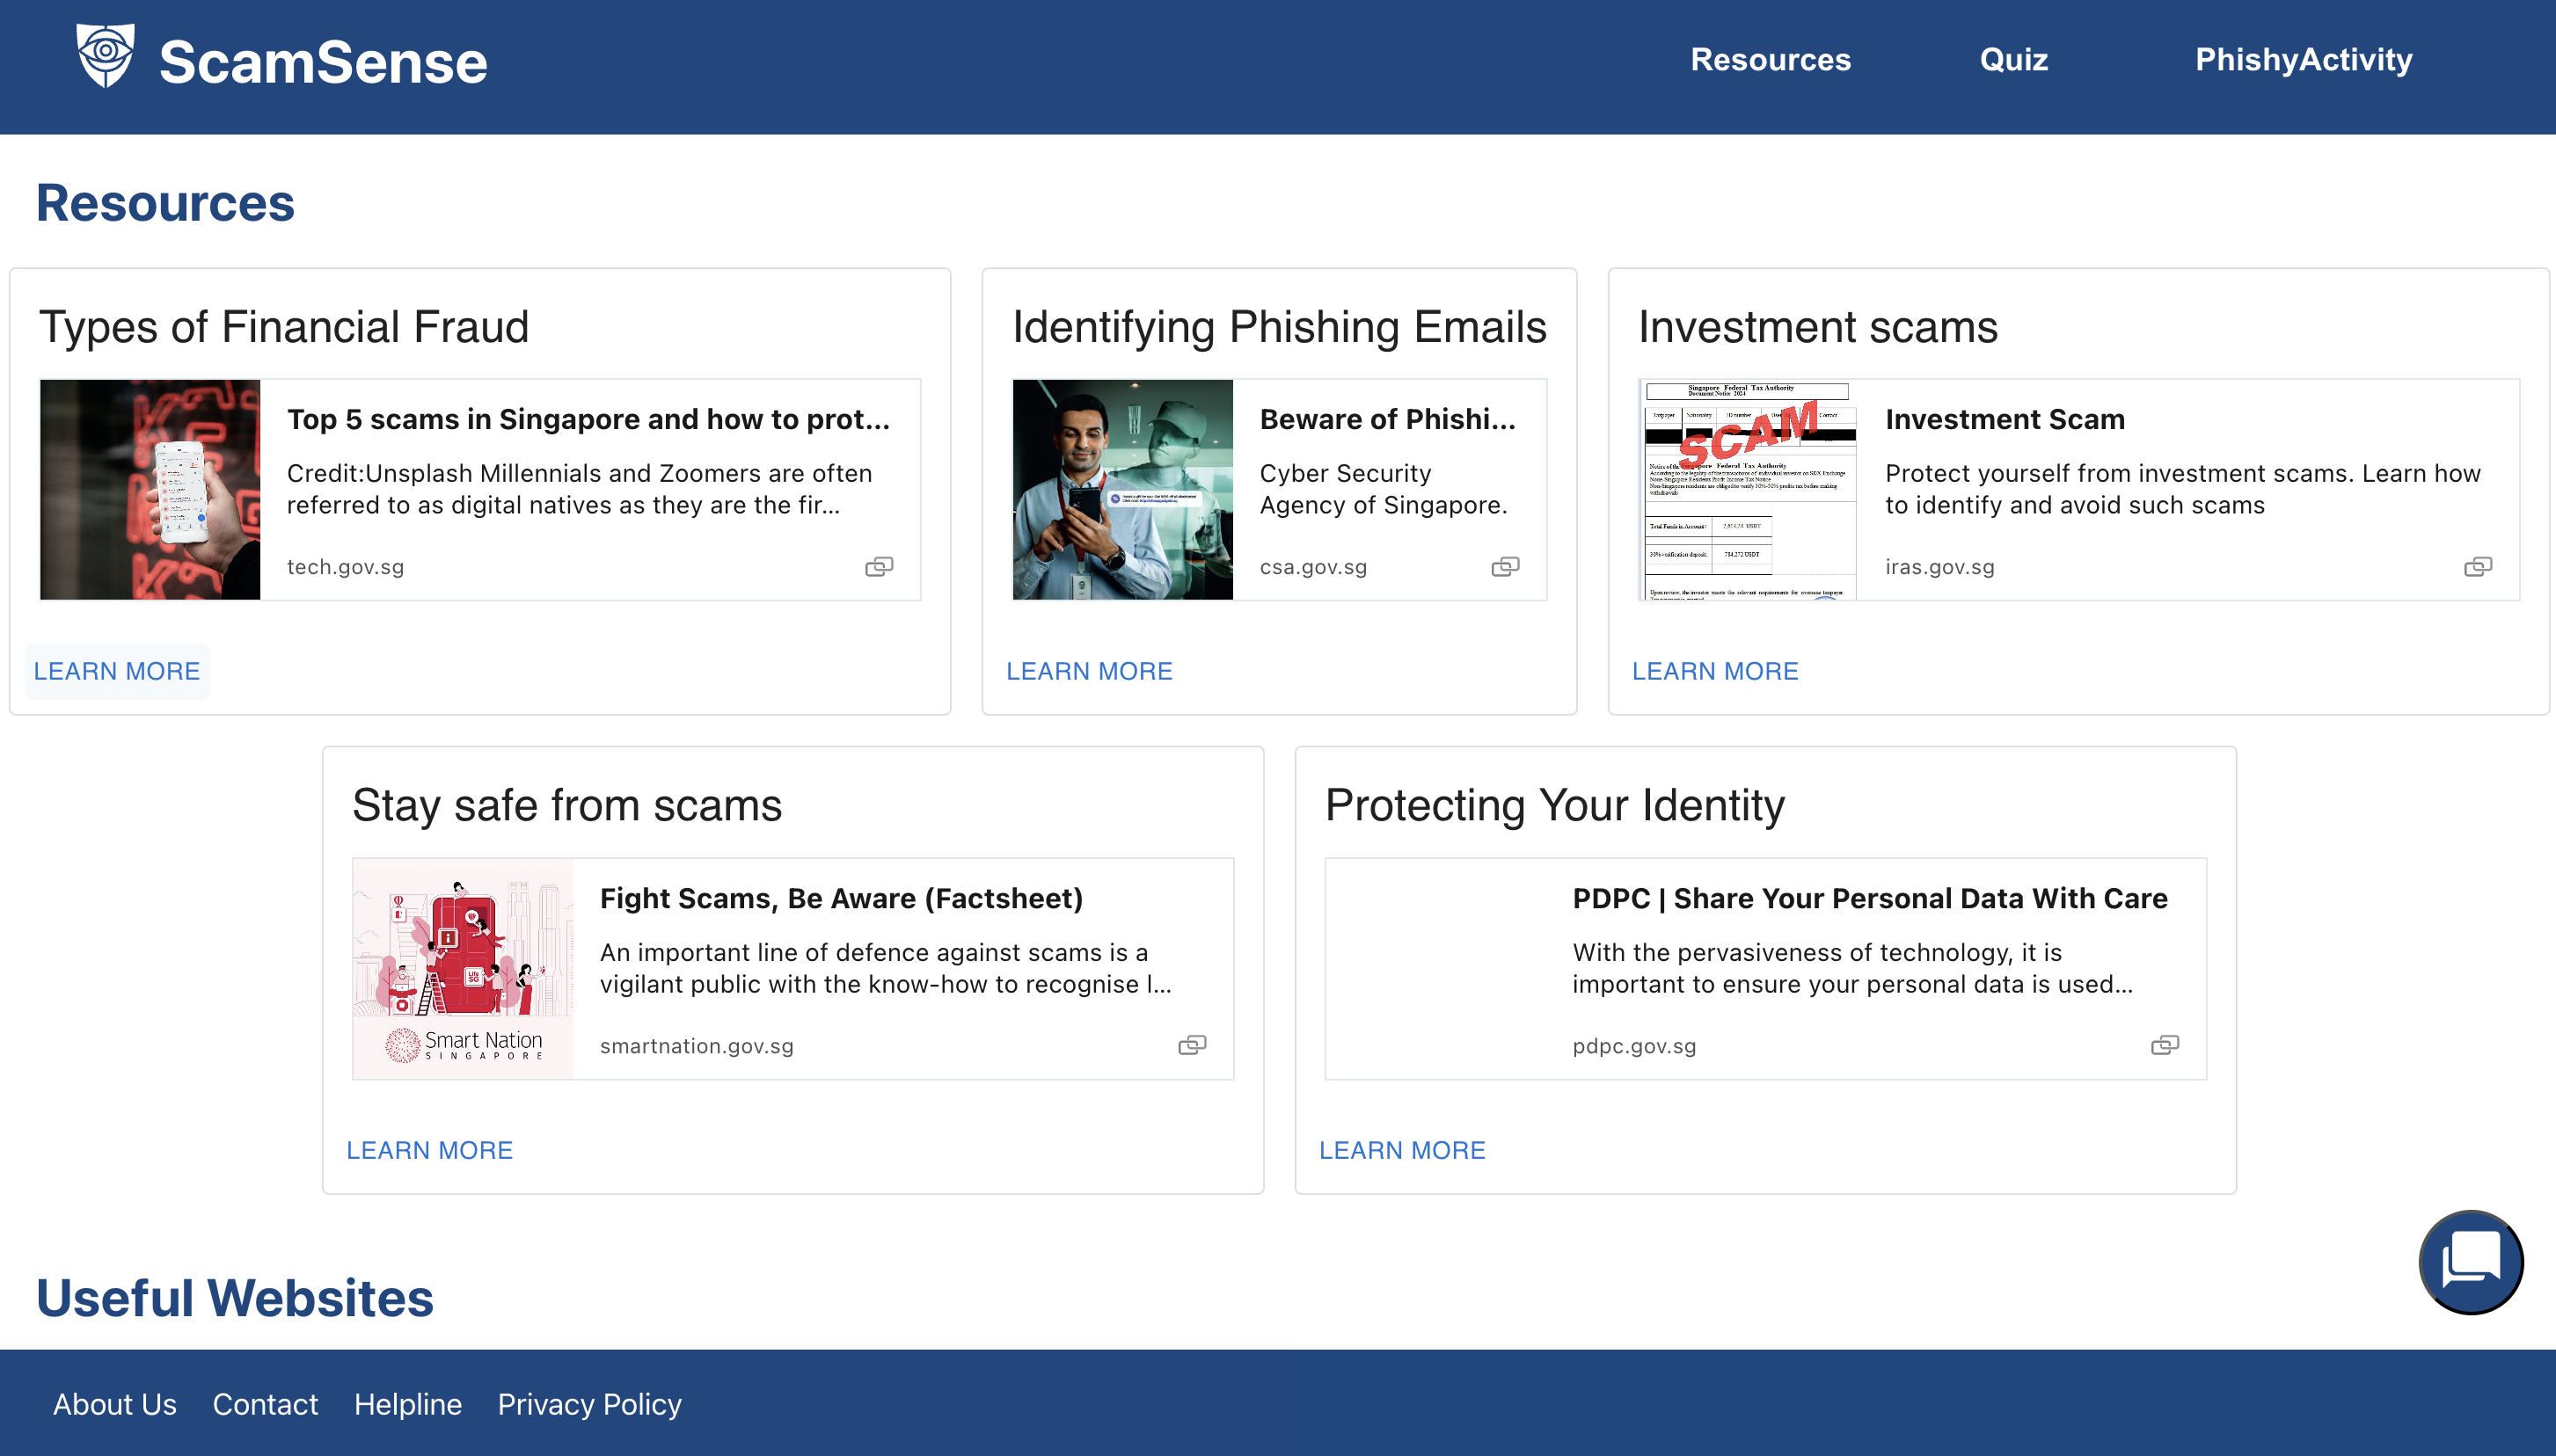Click Learn More under Investment scams

point(1714,671)
